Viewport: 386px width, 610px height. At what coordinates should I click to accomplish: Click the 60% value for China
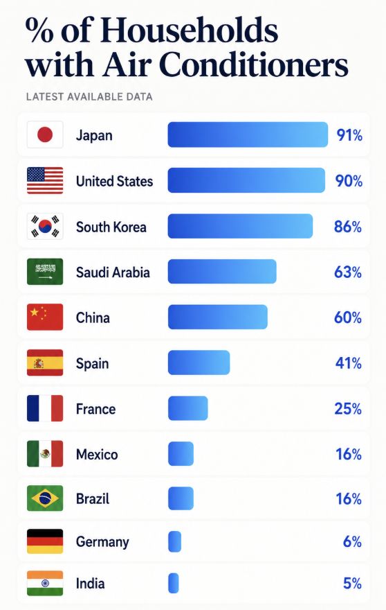click(348, 318)
